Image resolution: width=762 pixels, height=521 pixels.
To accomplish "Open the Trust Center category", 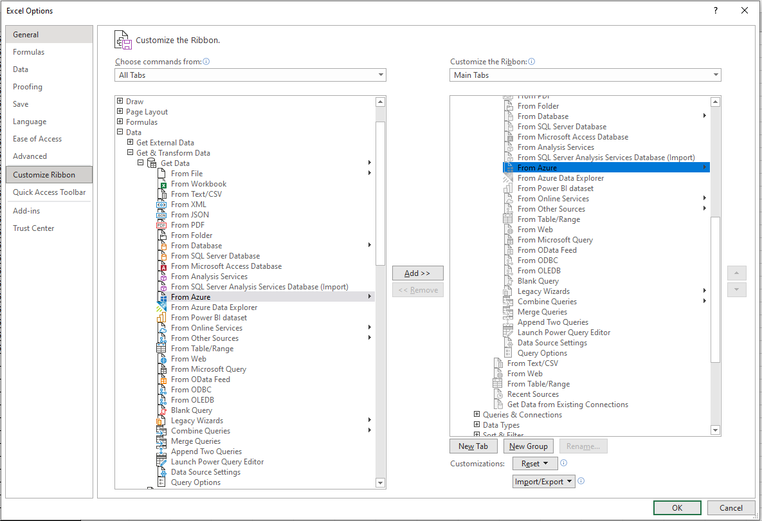I will click(49, 228).
